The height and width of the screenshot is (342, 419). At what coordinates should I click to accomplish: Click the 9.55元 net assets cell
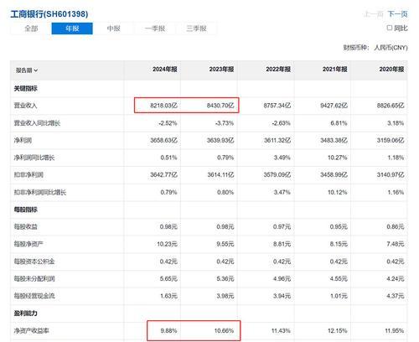pos(225,244)
